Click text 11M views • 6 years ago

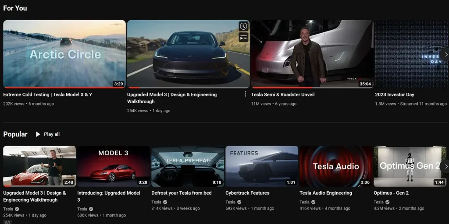click(274, 104)
